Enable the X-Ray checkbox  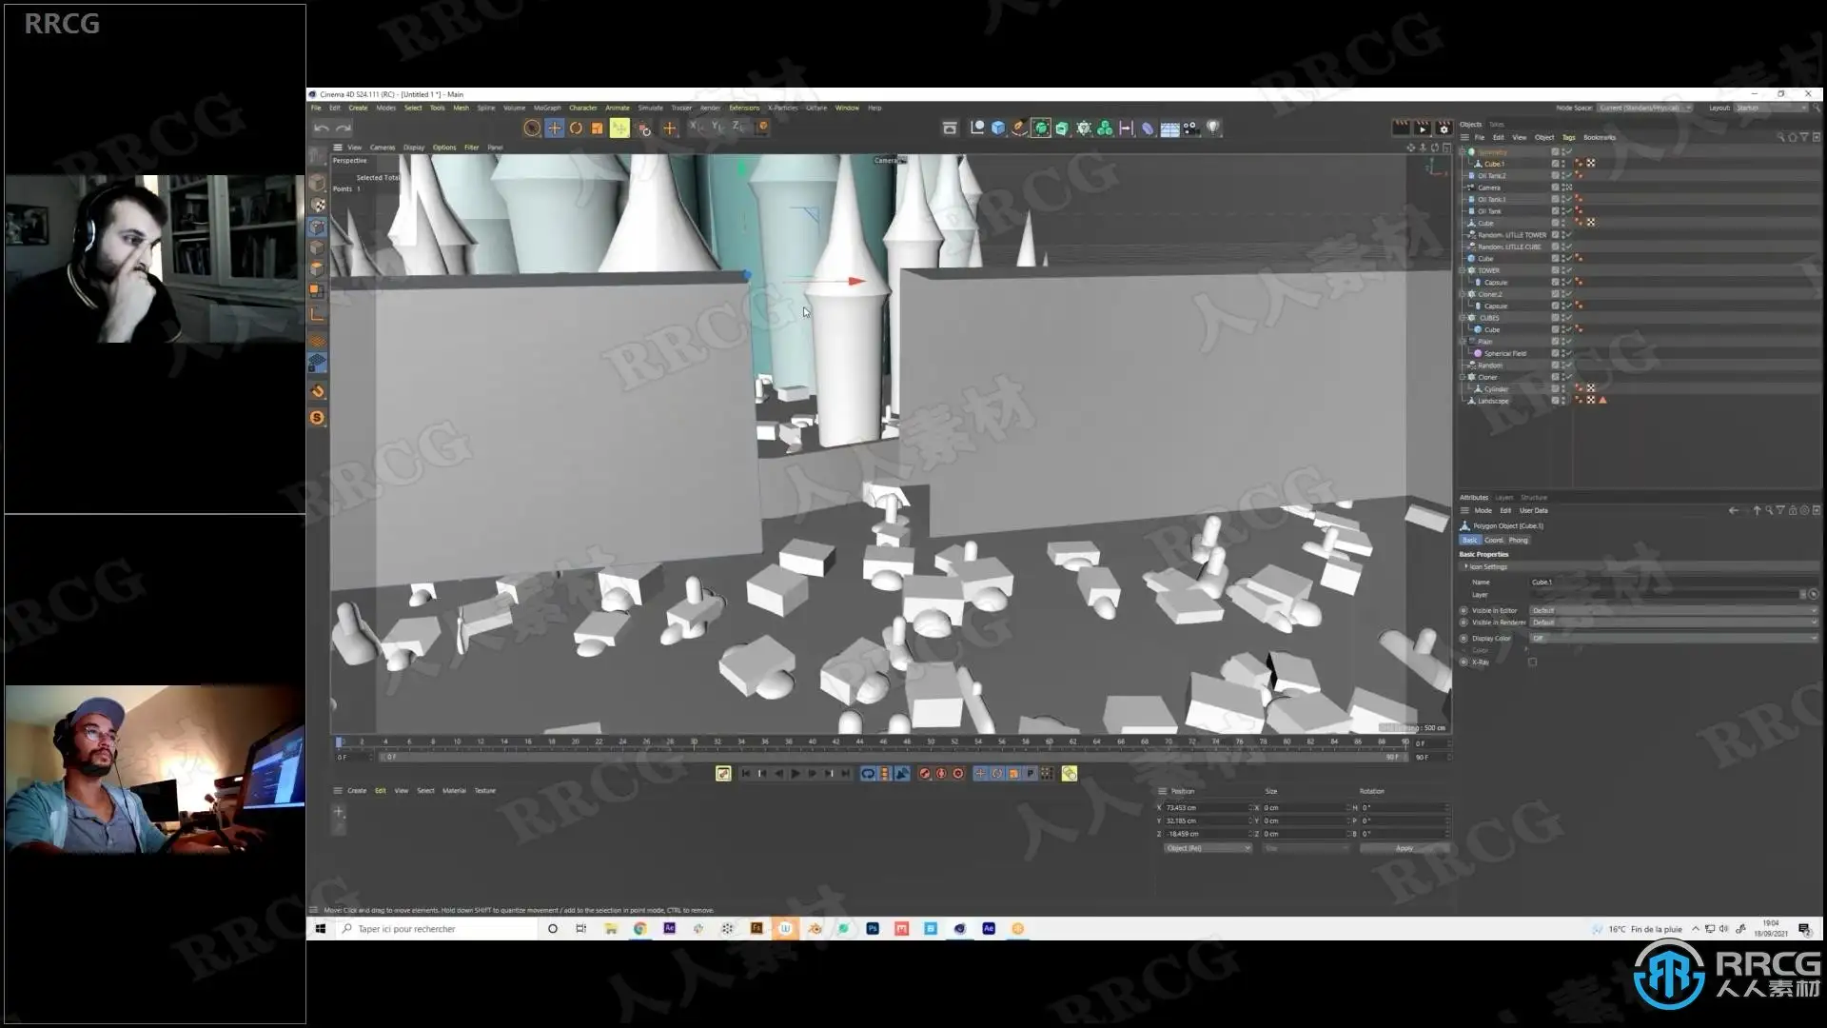coord(1532,662)
